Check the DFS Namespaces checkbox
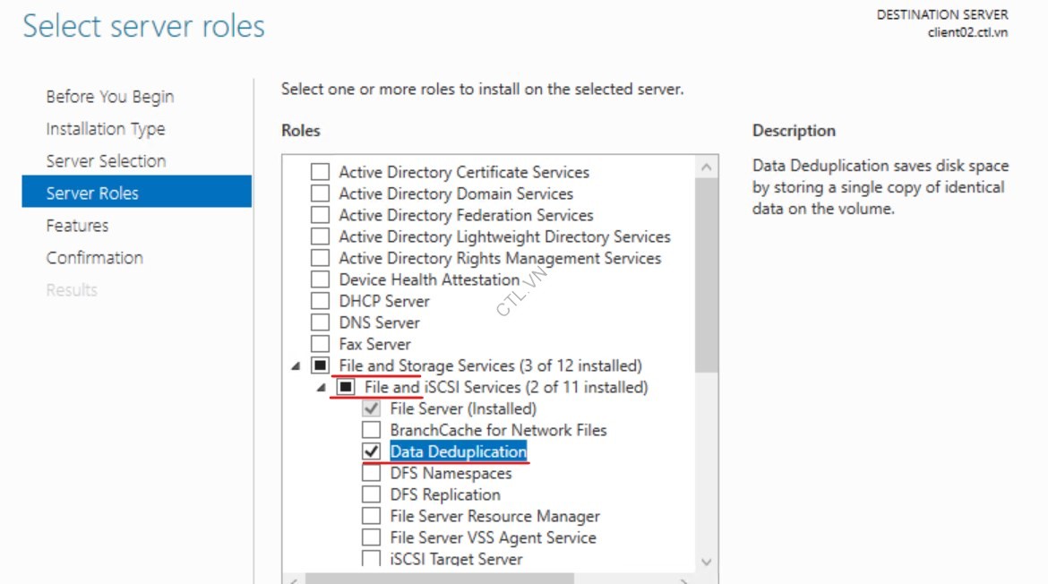This screenshot has height=584, width=1048. point(371,473)
